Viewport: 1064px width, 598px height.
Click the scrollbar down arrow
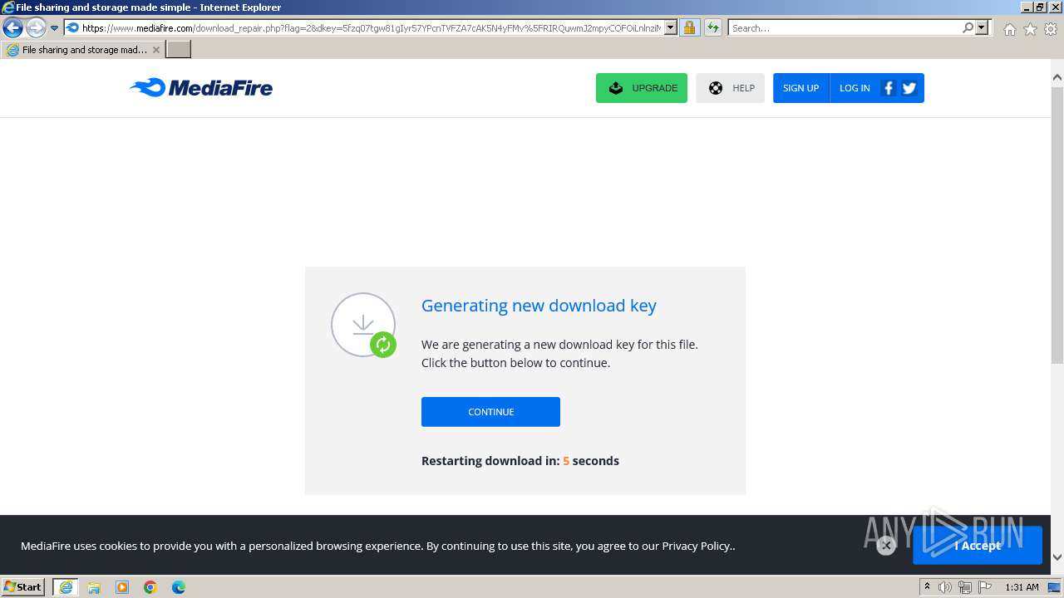[1057, 557]
